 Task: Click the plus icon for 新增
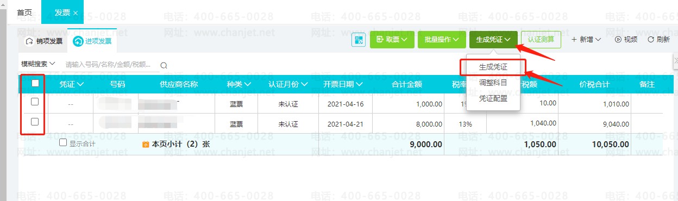tap(574, 40)
